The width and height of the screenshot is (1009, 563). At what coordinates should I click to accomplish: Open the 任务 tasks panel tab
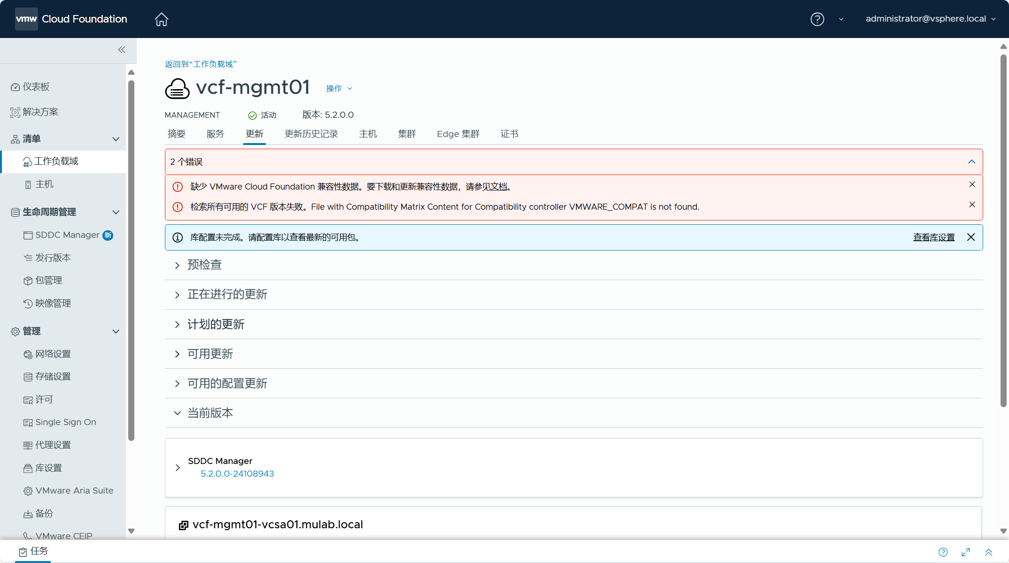[33, 551]
